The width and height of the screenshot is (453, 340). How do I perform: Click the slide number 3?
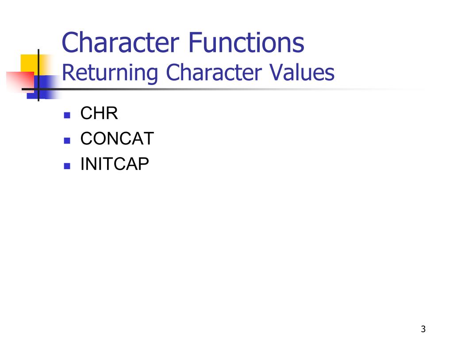coord(423,329)
